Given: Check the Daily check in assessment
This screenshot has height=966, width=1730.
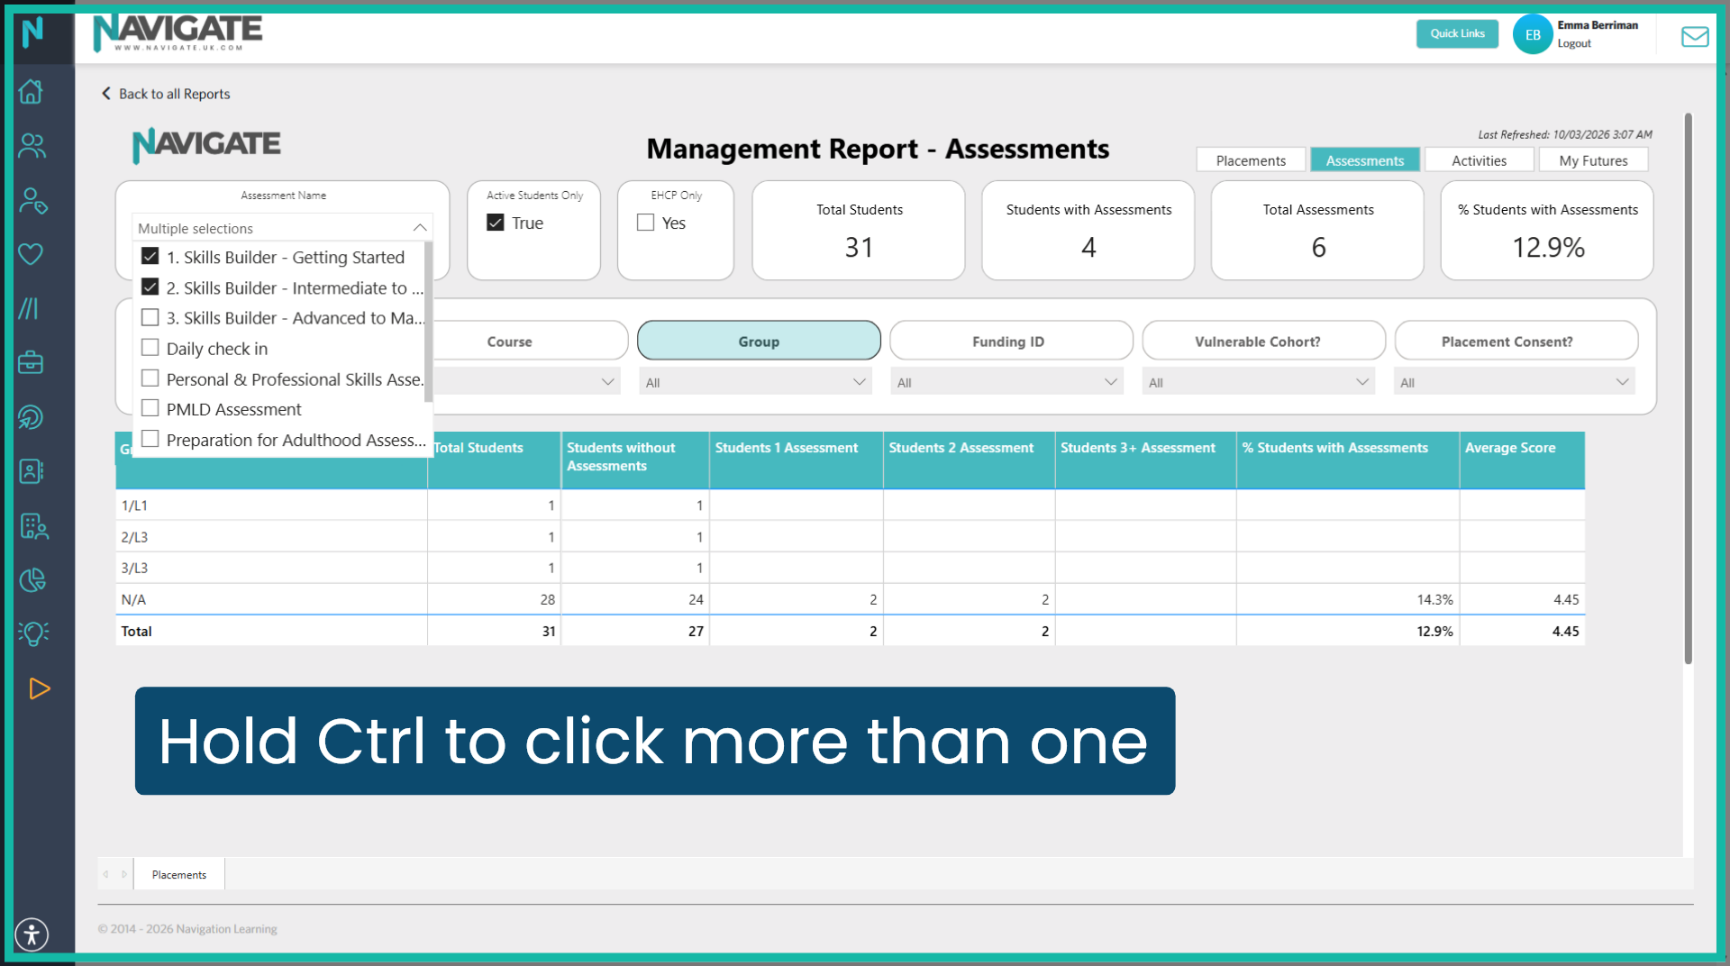Looking at the screenshot, I should pos(150,348).
